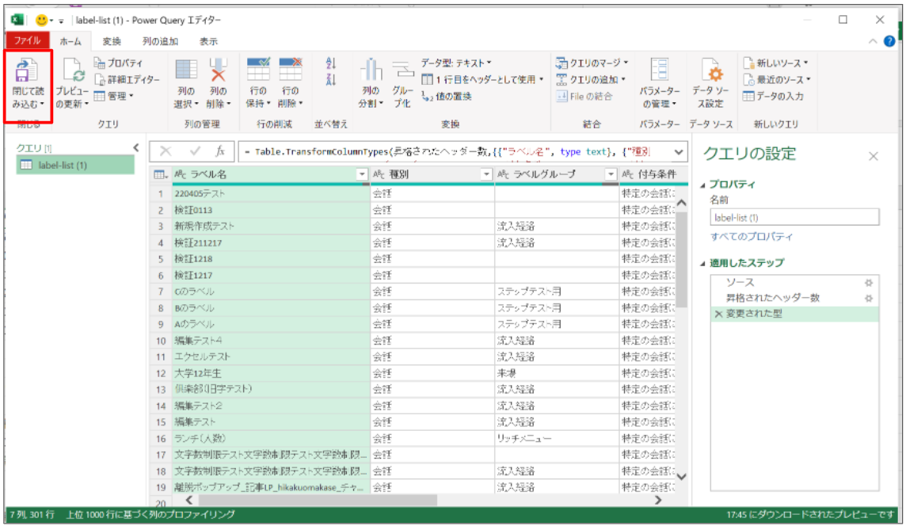Collapse the クエリ pane with the arrow
This screenshot has width=906, height=526.
tap(135, 148)
